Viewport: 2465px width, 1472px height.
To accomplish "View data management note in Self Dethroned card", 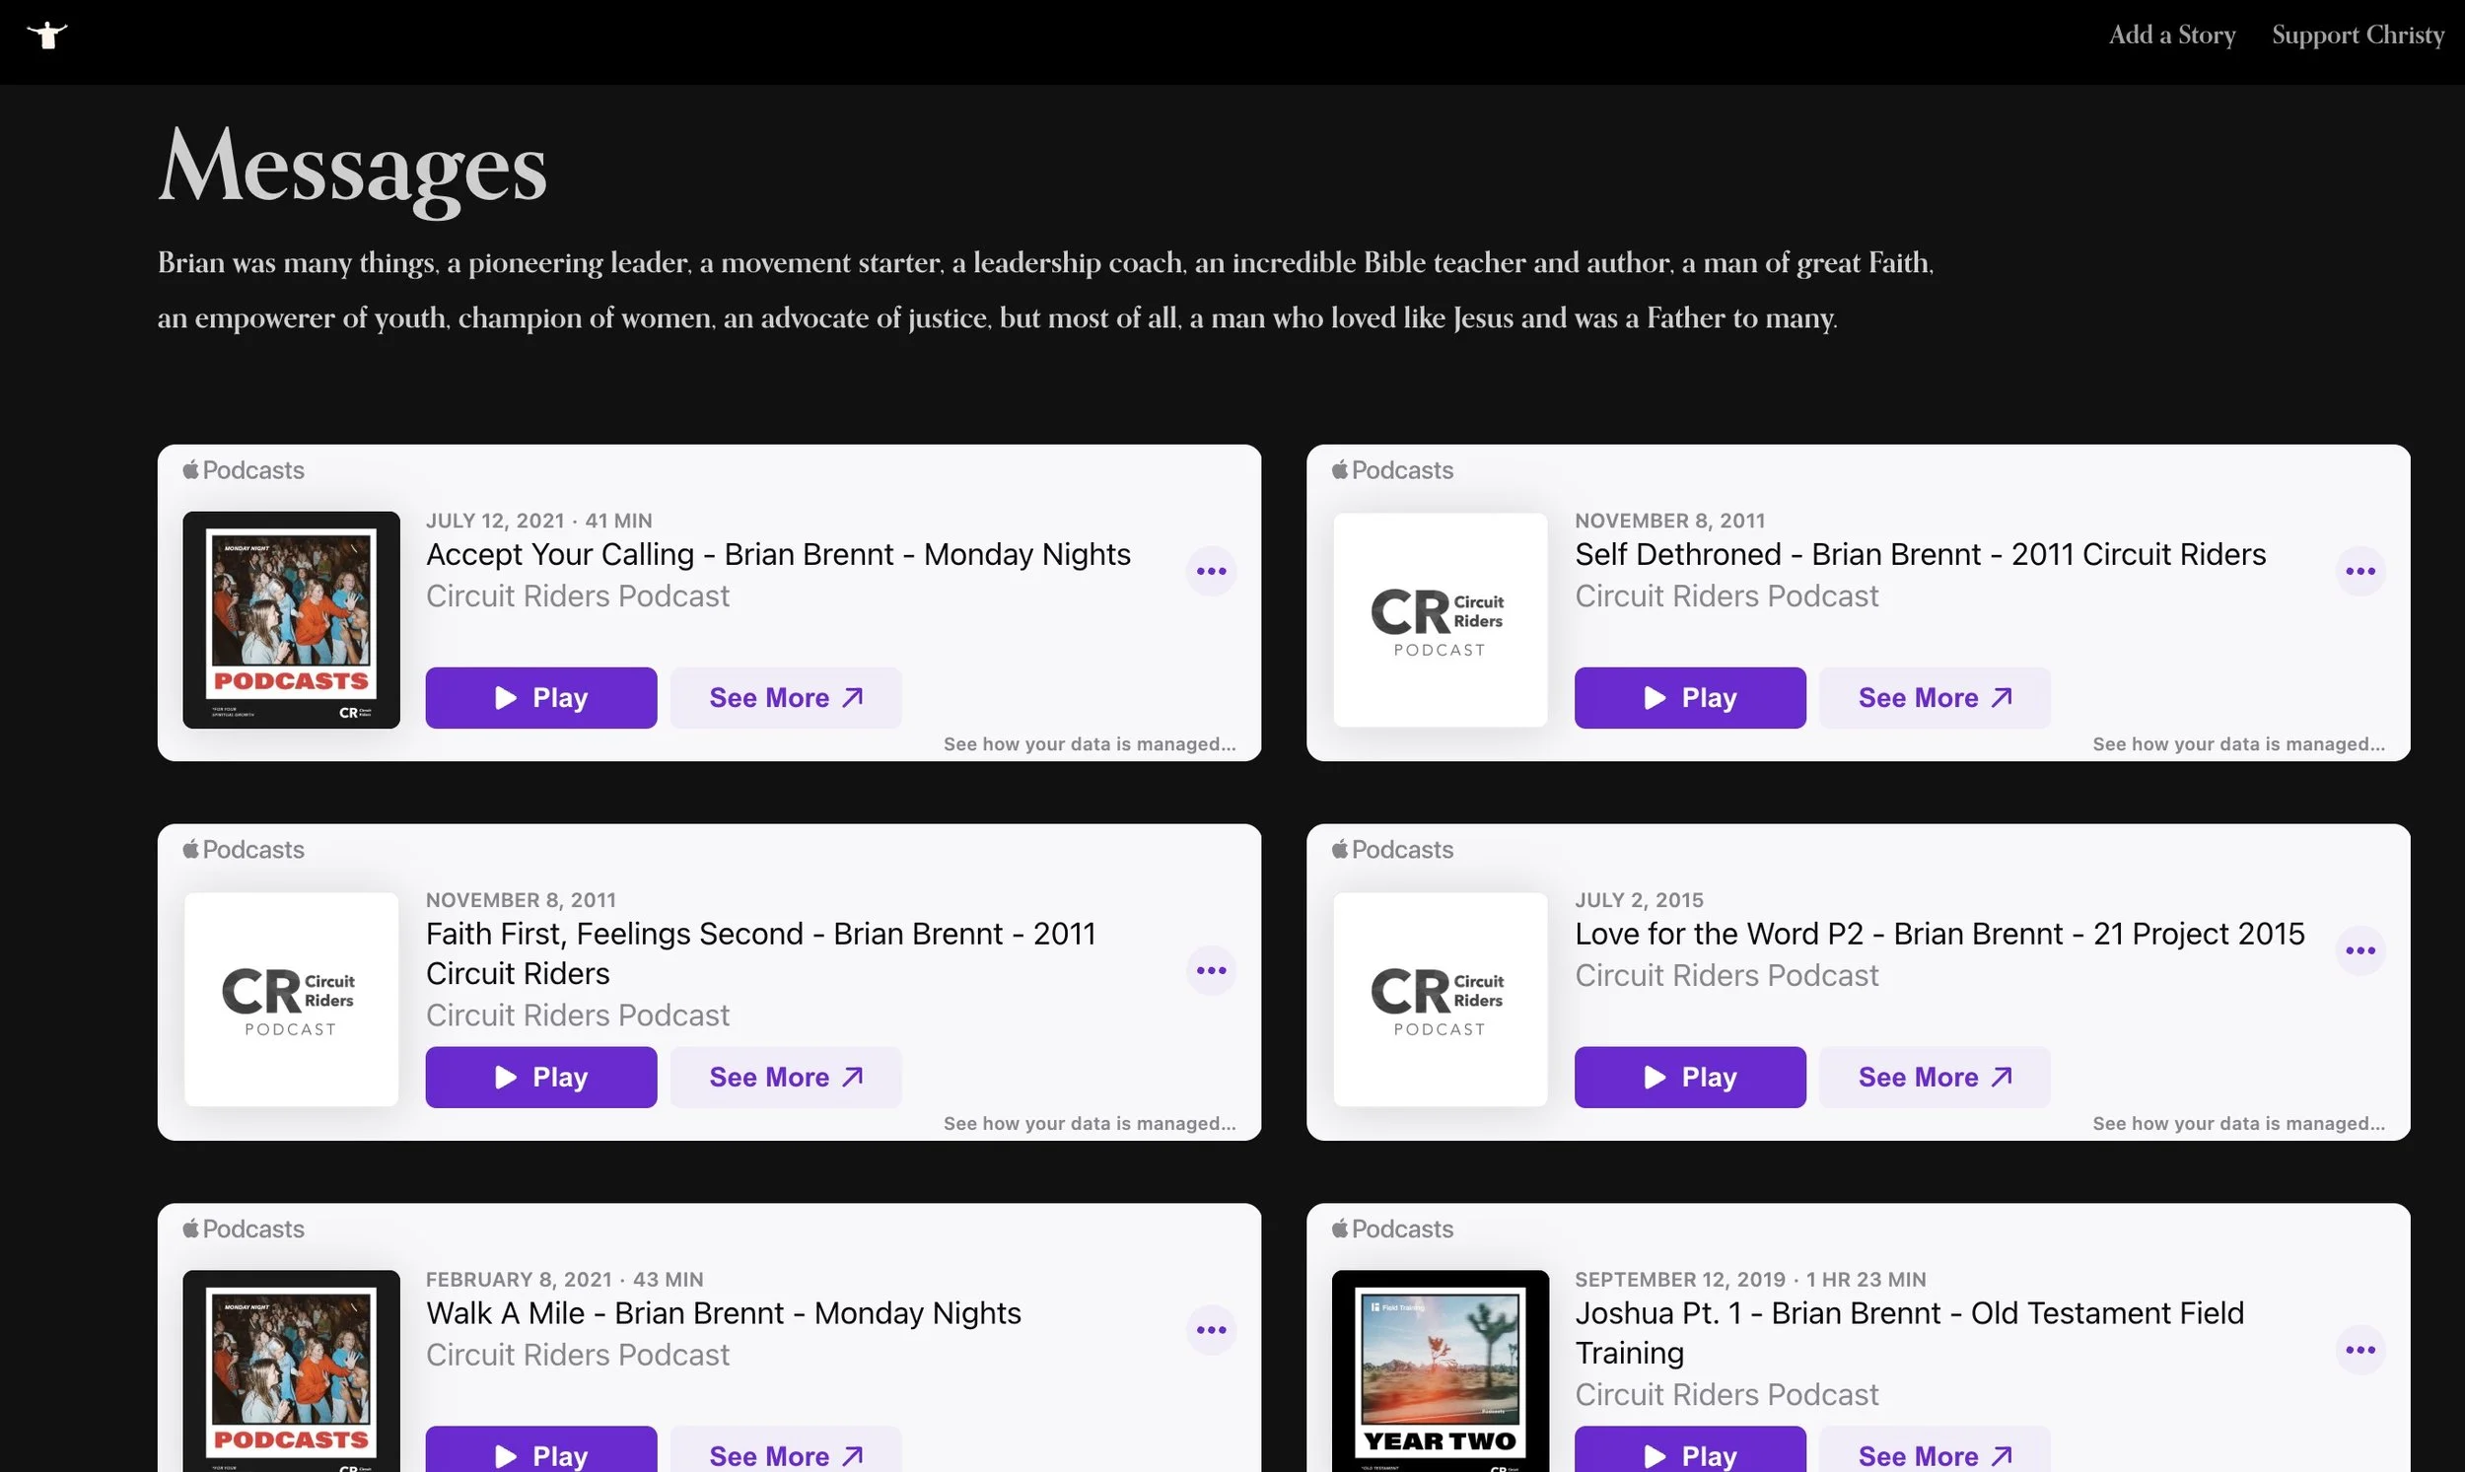I will click(2238, 744).
